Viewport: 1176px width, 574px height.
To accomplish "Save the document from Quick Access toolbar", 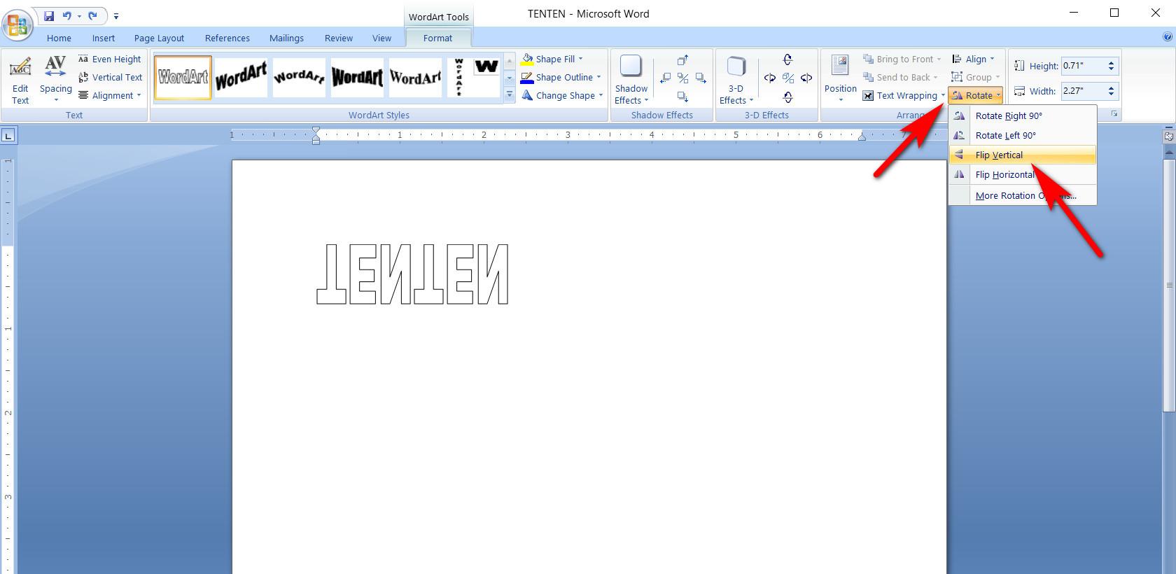I will coord(49,15).
